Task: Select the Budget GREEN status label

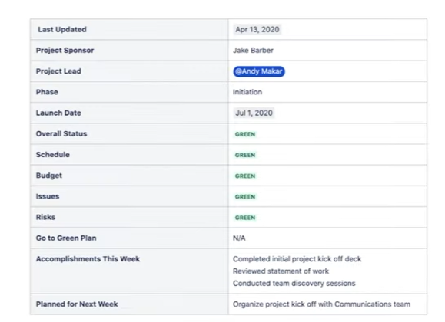Action: pyautogui.click(x=245, y=176)
